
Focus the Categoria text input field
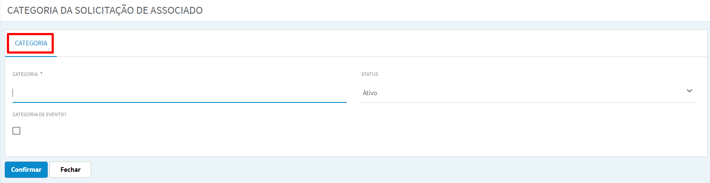179,93
